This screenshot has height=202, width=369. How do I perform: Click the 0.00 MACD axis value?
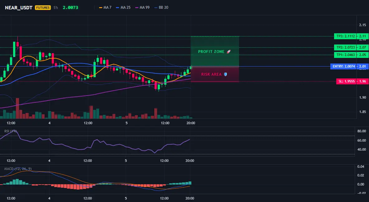(361, 184)
